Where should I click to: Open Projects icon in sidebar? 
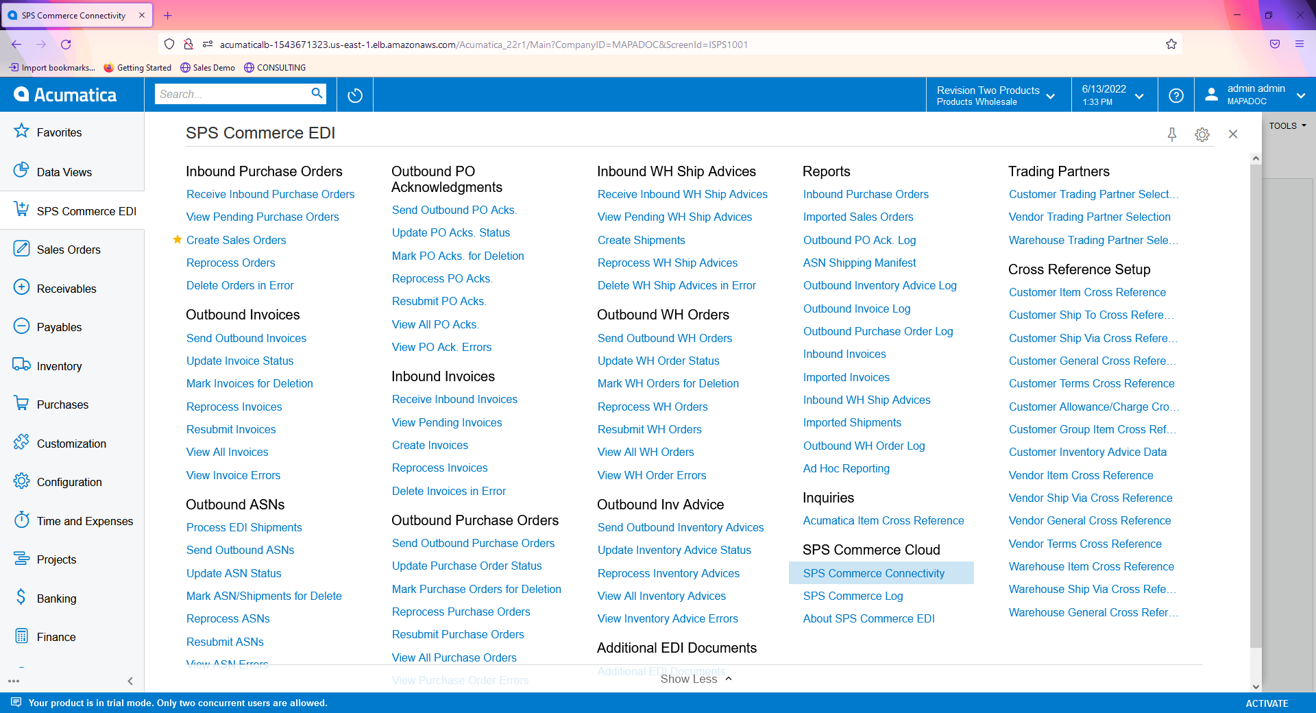pos(22,558)
